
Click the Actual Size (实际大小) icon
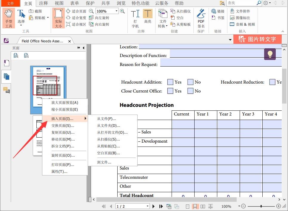[x=58, y=18]
